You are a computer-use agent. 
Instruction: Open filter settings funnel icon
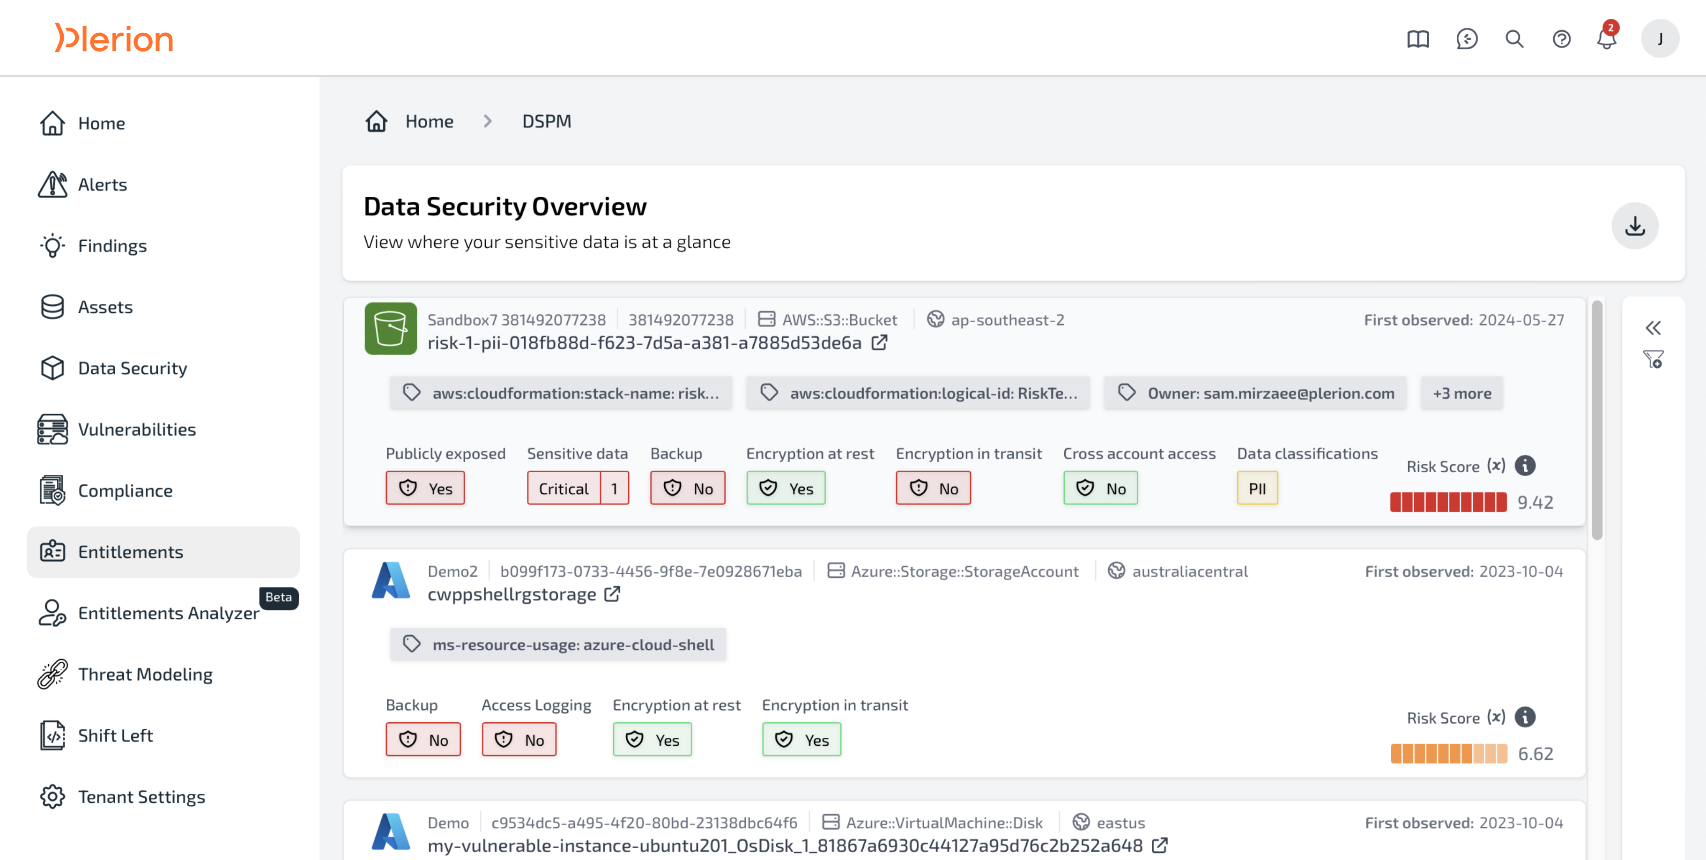tap(1653, 359)
